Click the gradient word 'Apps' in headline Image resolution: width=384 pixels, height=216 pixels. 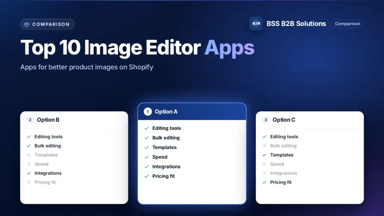229,48
